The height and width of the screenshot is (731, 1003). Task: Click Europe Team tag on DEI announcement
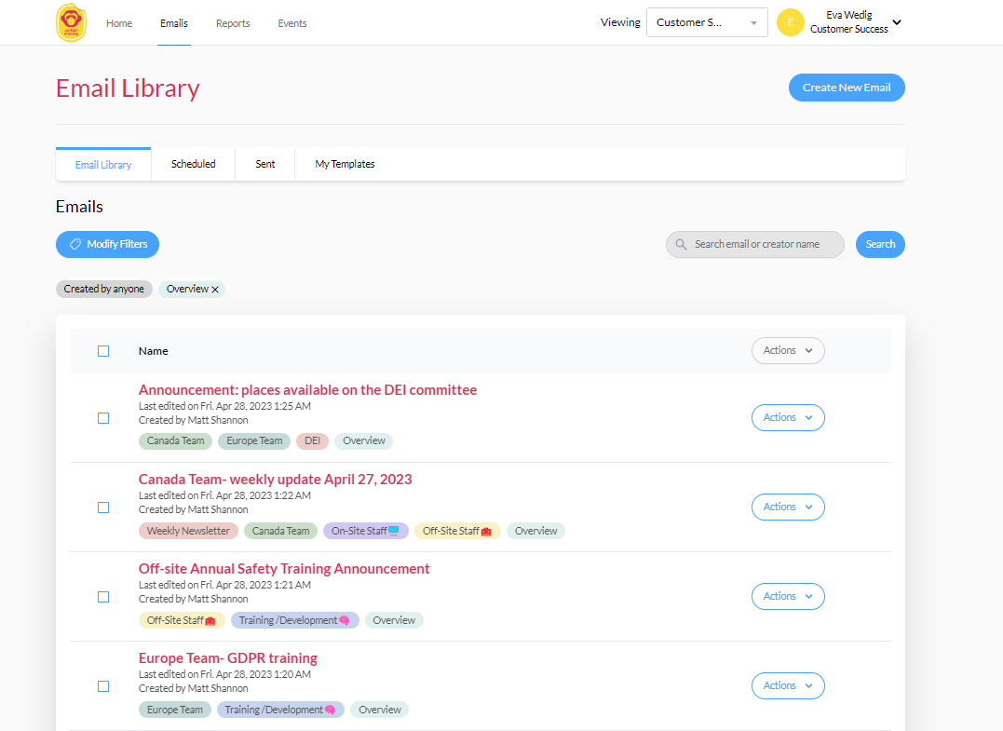[254, 441]
